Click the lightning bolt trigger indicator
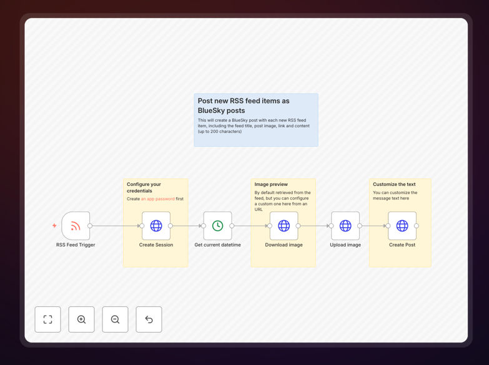 (54, 225)
